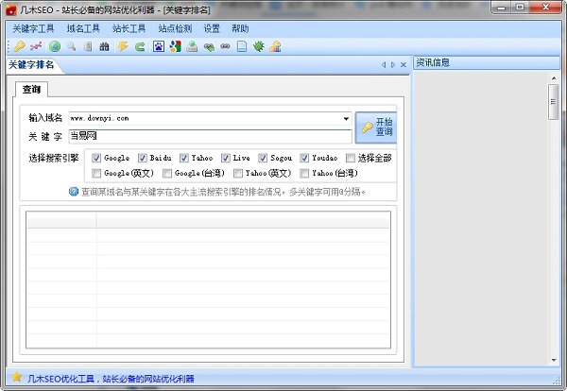Click the golden key icon in toolbar

[x=19, y=45]
